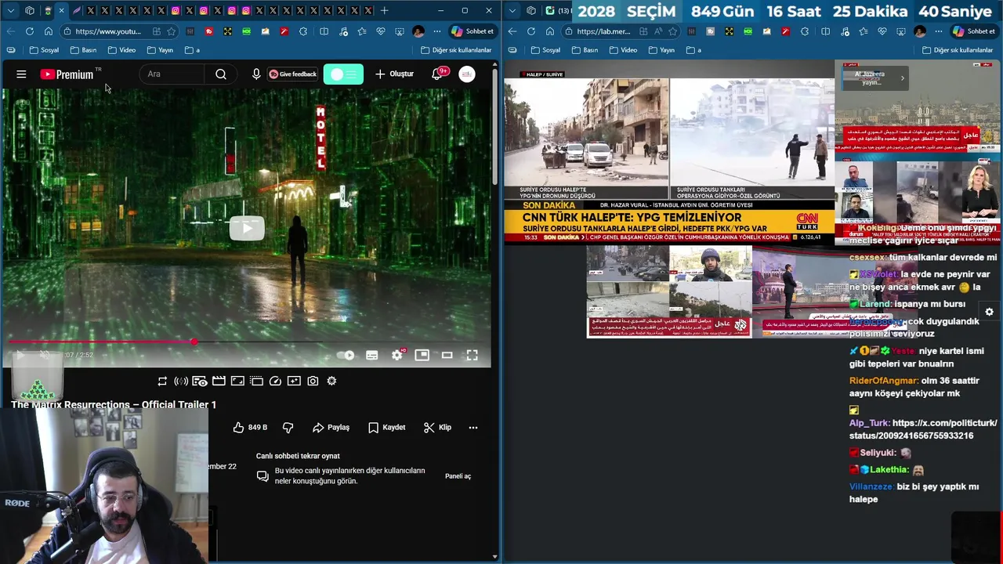Toggle subtitles in video player
The image size is (1003, 564).
pyautogui.click(x=372, y=355)
